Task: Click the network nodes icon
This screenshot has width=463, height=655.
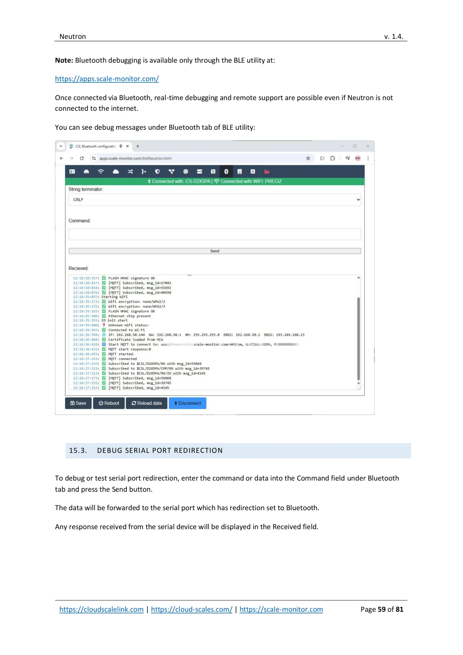Action: click(x=171, y=172)
